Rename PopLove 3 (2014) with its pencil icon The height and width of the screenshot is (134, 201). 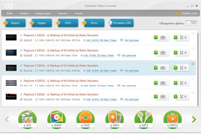point(21,66)
